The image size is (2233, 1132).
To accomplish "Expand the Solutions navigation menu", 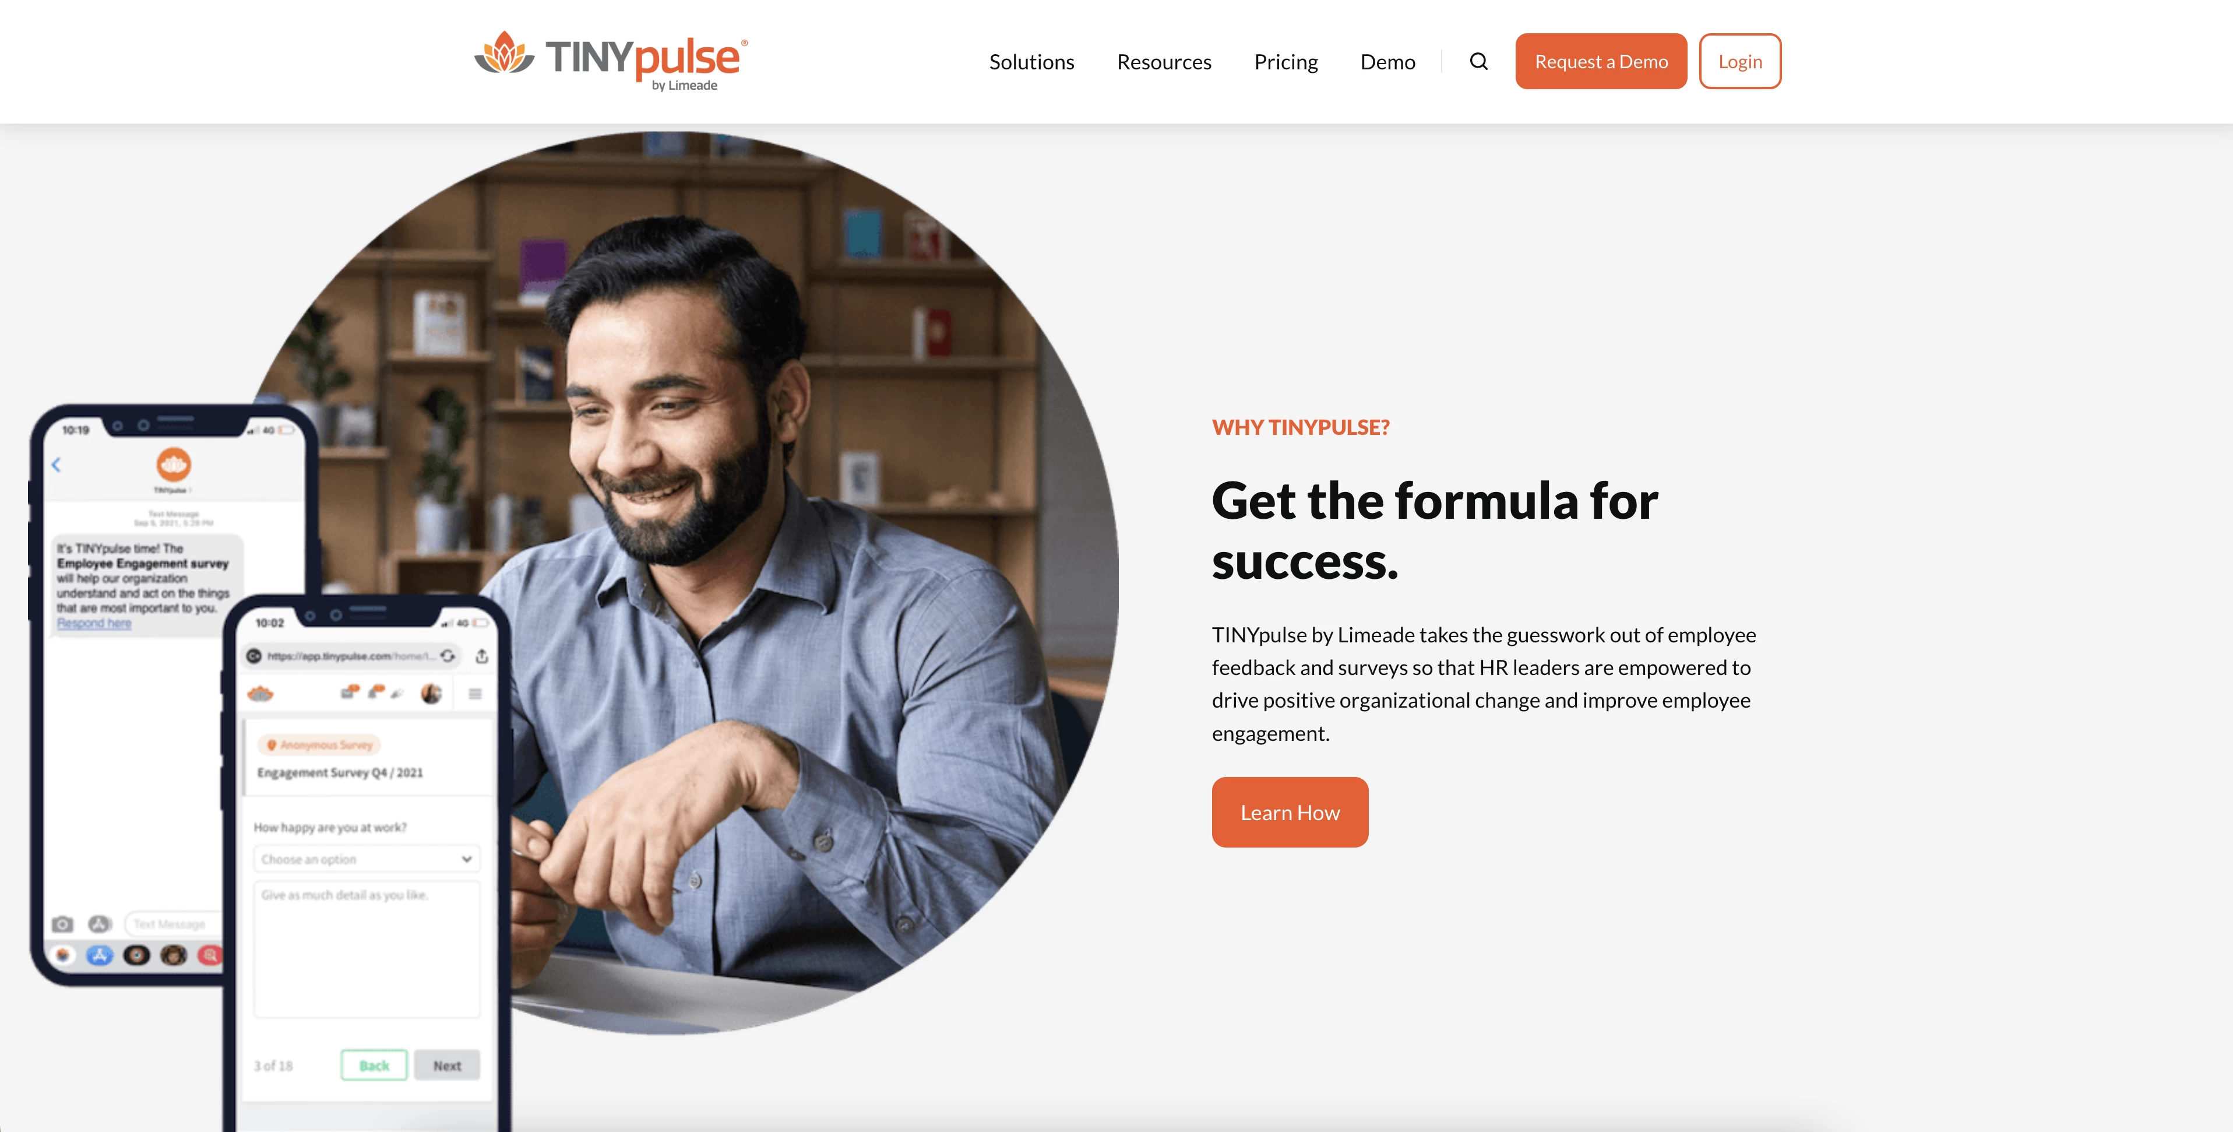I will coord(1032,61).
